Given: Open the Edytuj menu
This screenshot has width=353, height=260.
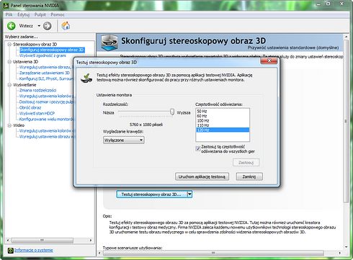Looking at the screenshot, I should pyautogui.click(x=23, y=14).
